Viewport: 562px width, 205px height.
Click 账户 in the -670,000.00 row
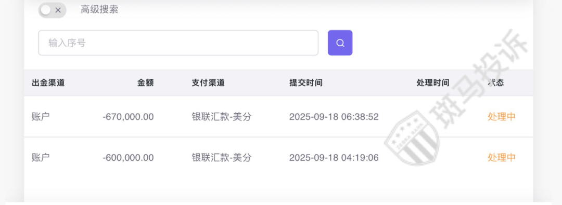41,117
